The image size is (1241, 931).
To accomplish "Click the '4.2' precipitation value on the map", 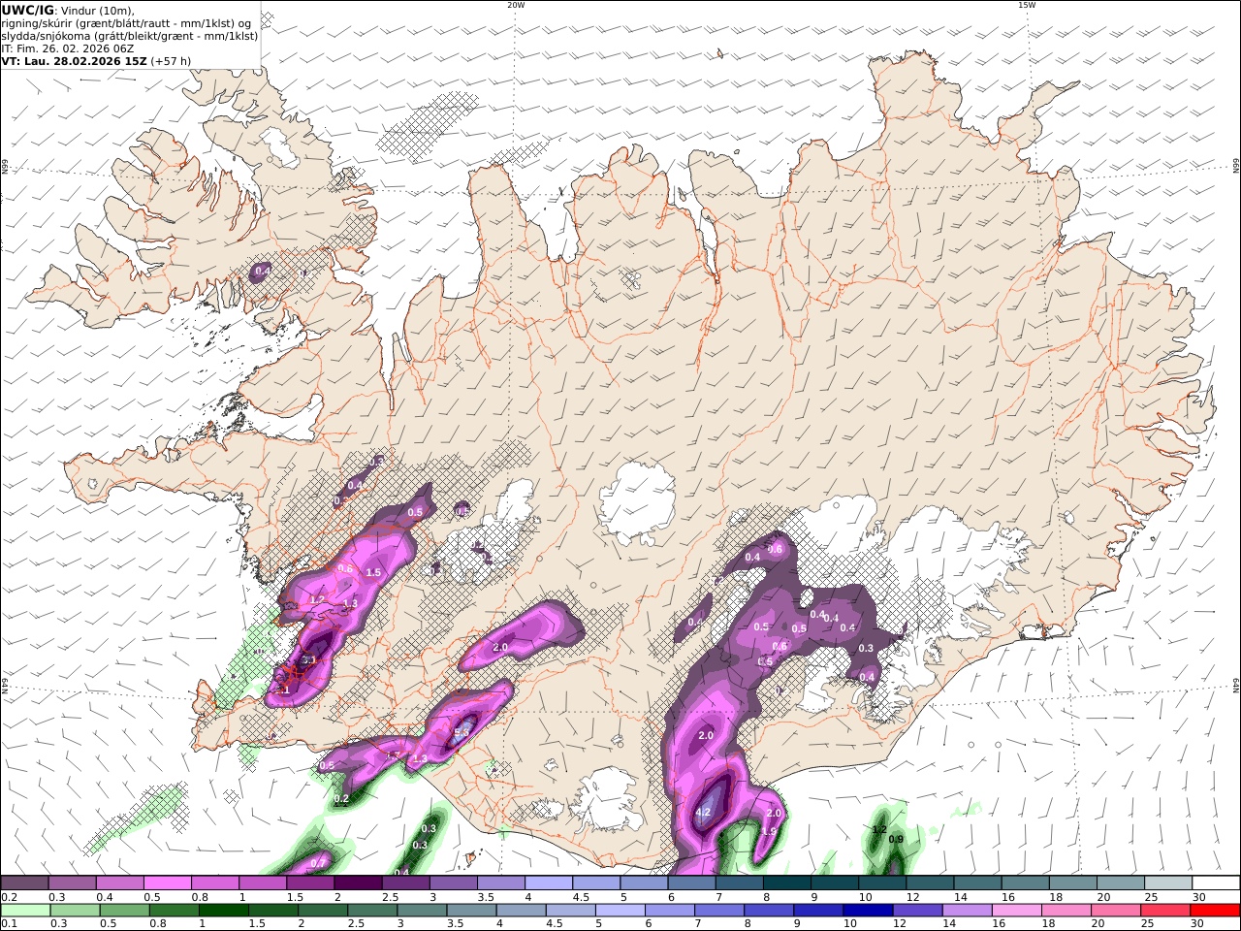I will click(704, 813).
